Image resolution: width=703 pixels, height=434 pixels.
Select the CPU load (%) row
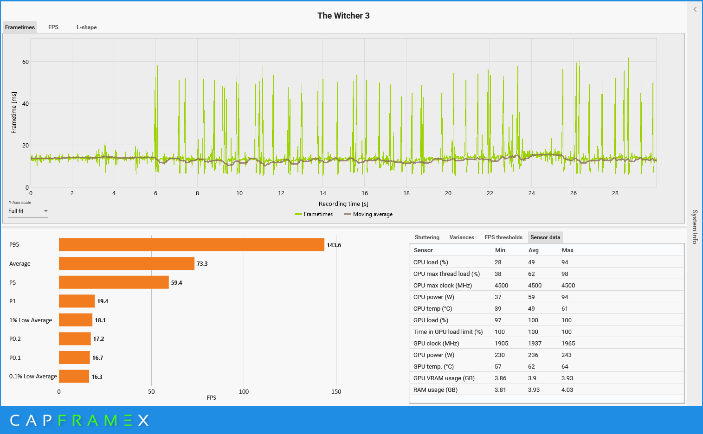coord(547,262)
